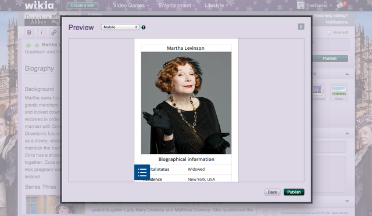
Task: Click the Notifications link
Action: click(x=337, y=22)
